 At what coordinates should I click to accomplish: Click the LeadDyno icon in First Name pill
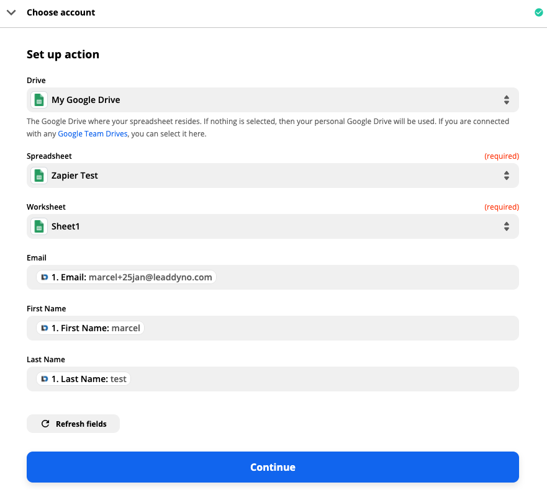[45, 328]
